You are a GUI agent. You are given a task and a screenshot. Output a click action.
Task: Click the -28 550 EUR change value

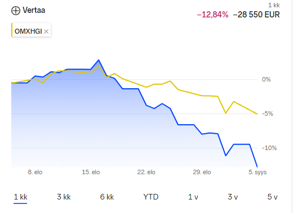click(x=256, y=15)
